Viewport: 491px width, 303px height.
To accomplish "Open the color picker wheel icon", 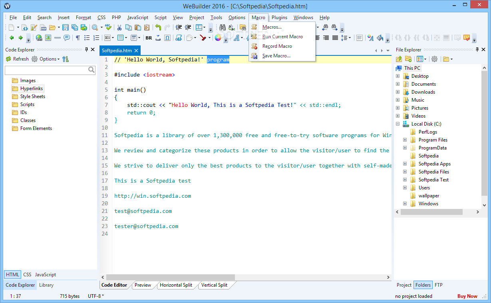I will [218, 38].
